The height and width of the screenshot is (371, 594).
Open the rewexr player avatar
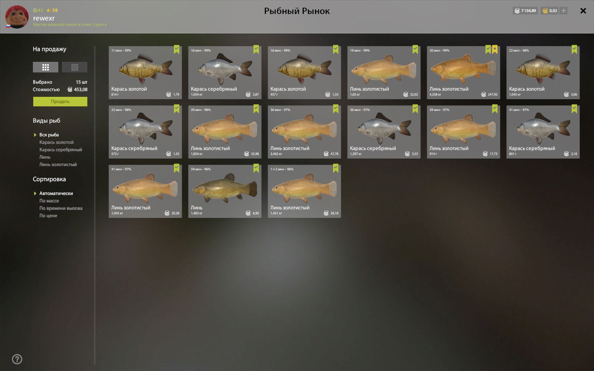coord(17,17)
